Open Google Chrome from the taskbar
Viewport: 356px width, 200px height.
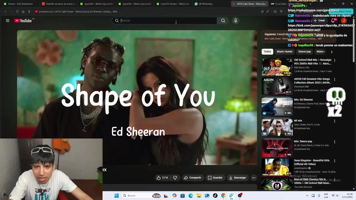coord(223,196)
